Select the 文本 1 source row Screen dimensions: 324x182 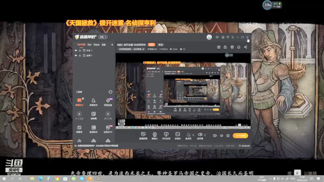click(94, 50)
